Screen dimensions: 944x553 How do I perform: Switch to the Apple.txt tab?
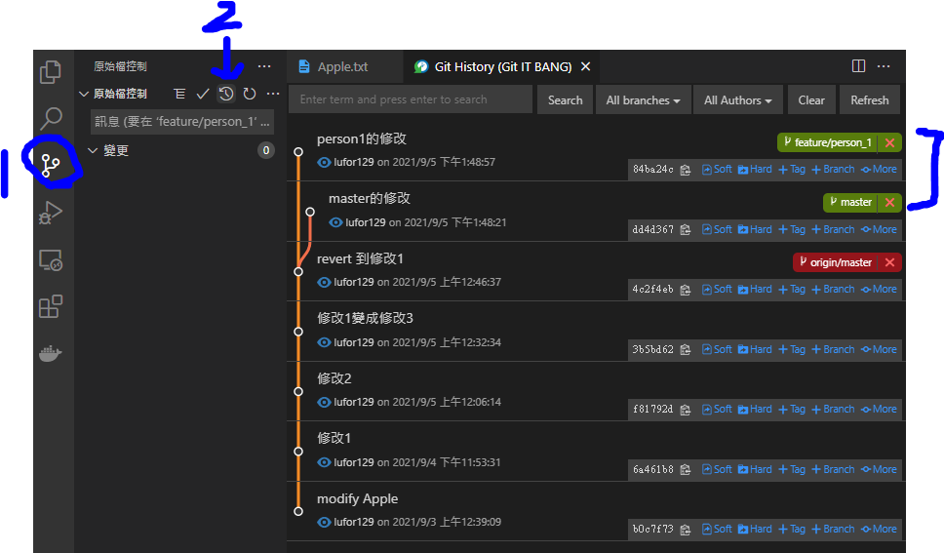[x=342, y=66]
